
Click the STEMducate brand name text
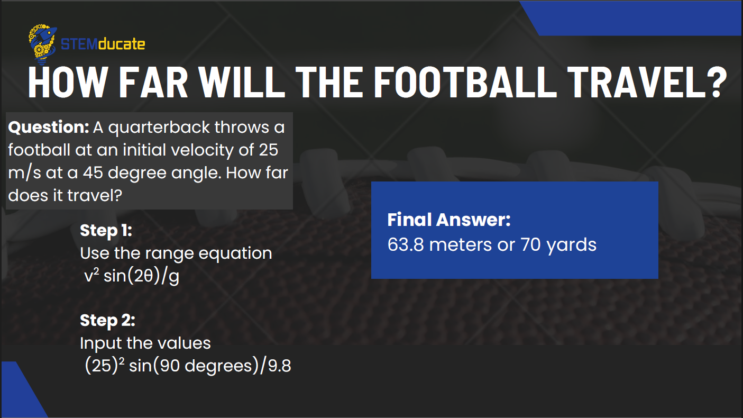103,44
